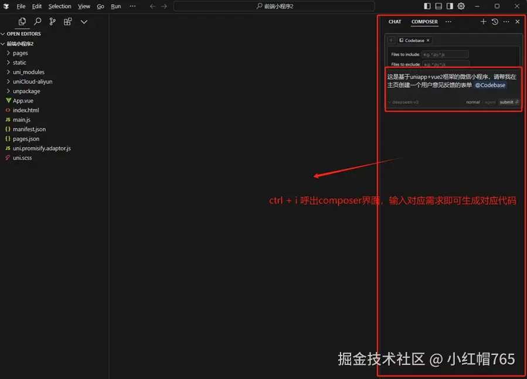Go back with the left arrow

click(152, 6)
